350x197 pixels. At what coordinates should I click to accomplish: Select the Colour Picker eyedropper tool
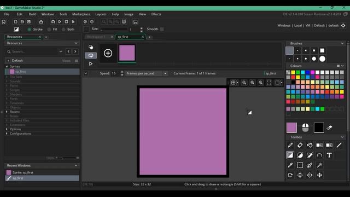[x=290, y=165]
